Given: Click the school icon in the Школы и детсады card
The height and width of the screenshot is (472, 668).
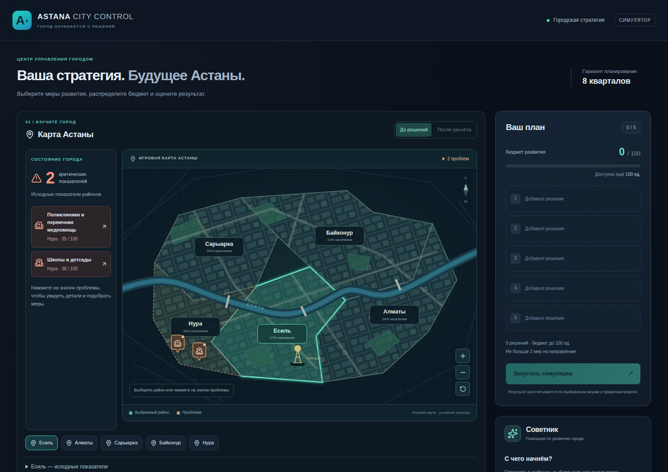Looking at the screenshot, I should click(x=39, y=263).
